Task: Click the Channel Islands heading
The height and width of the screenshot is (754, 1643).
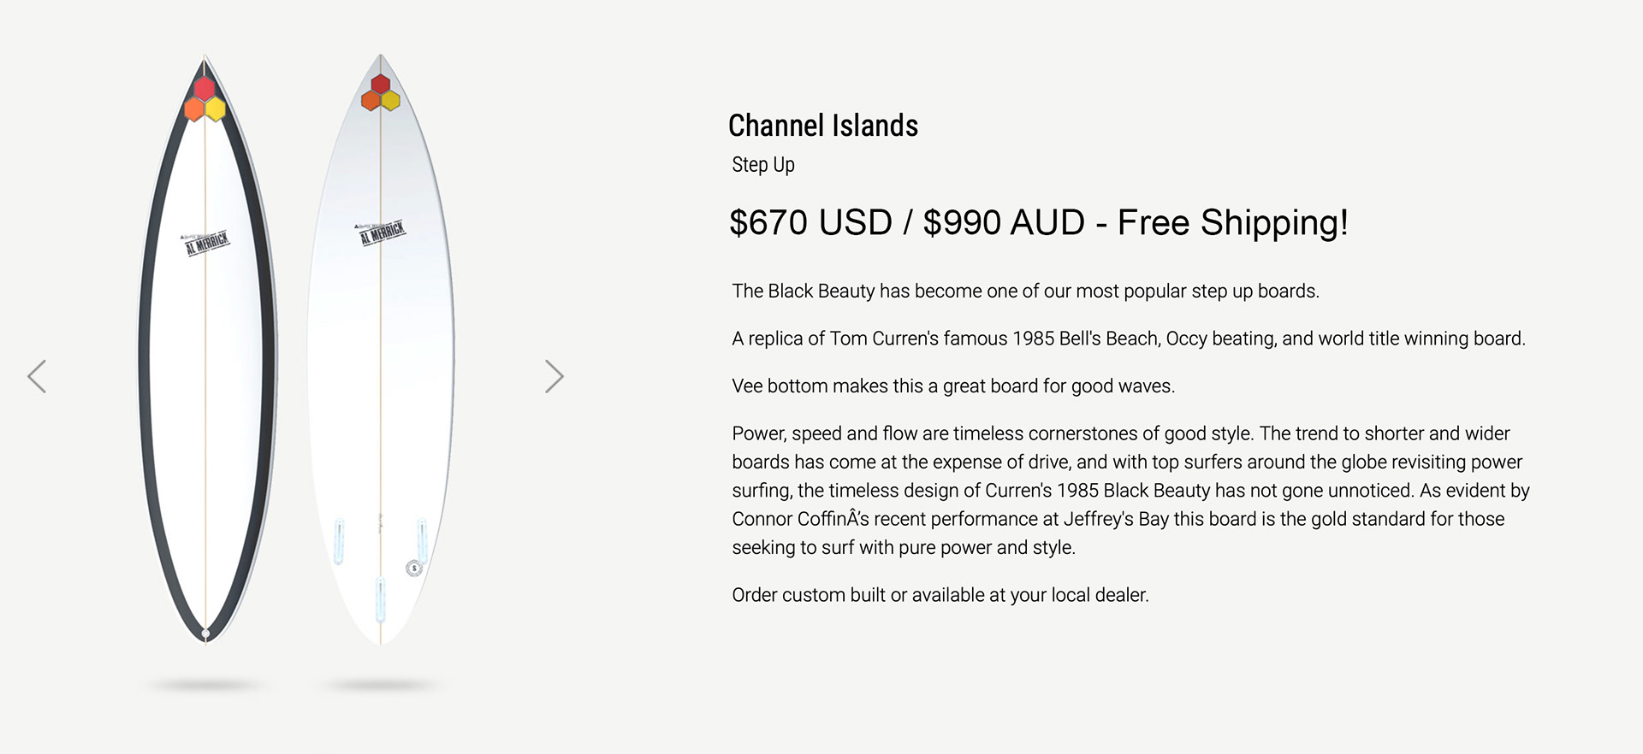Action: point(822,126)
